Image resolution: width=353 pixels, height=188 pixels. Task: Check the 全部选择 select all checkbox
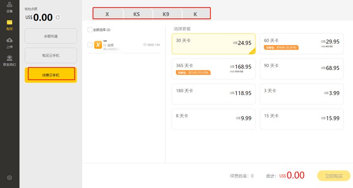[x=90, y=30]
